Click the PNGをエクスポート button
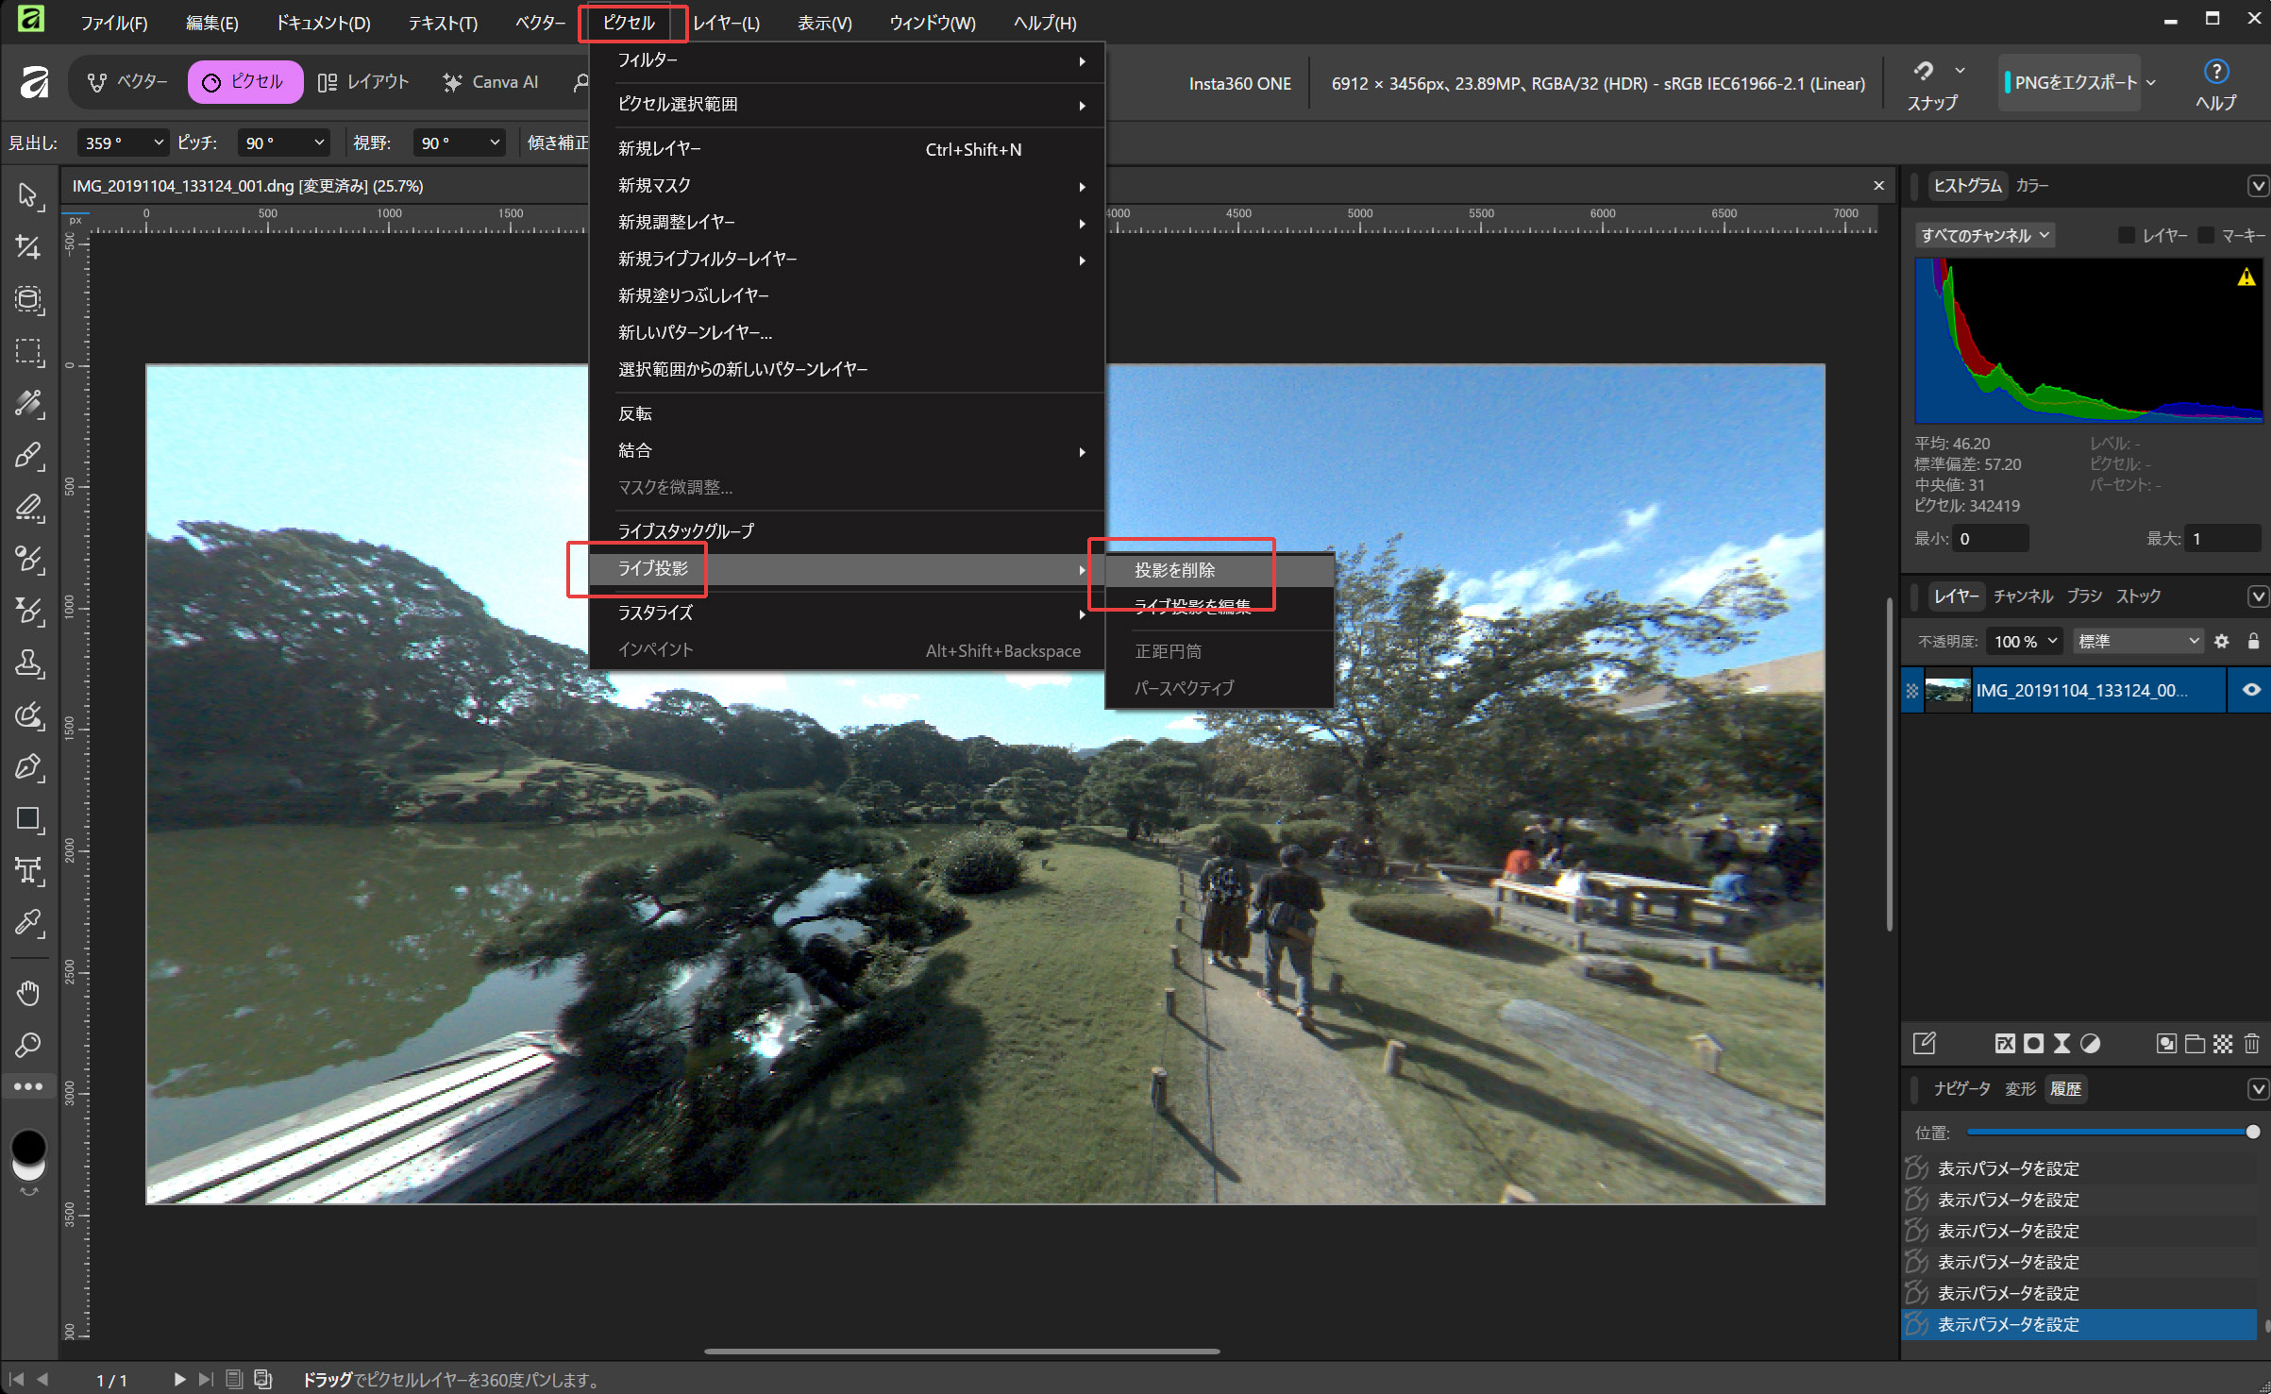Image resolution: width=2271 pixels, height=1394 pixels. [2075, 82]
